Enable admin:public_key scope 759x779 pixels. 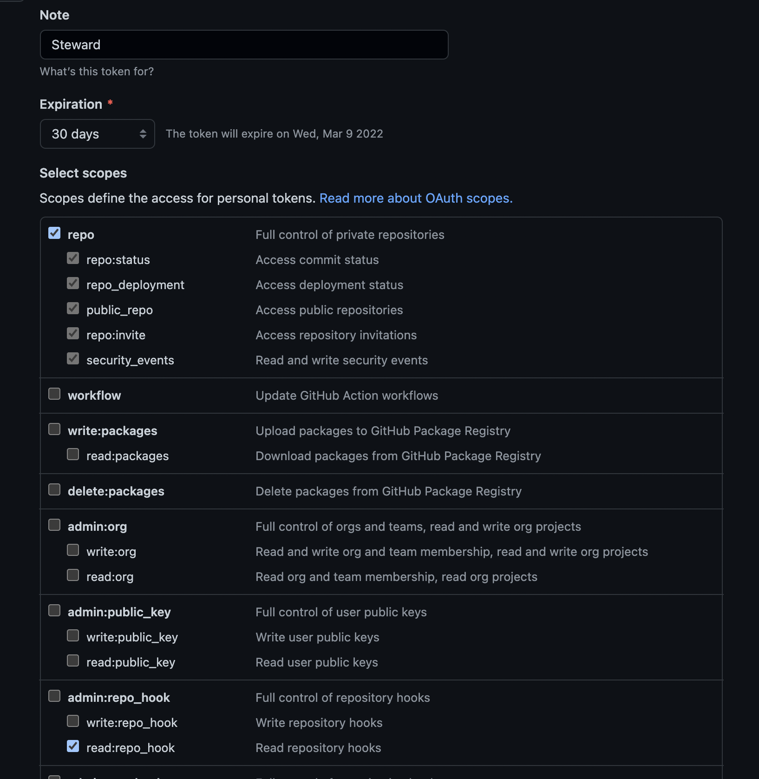point(54,610)
